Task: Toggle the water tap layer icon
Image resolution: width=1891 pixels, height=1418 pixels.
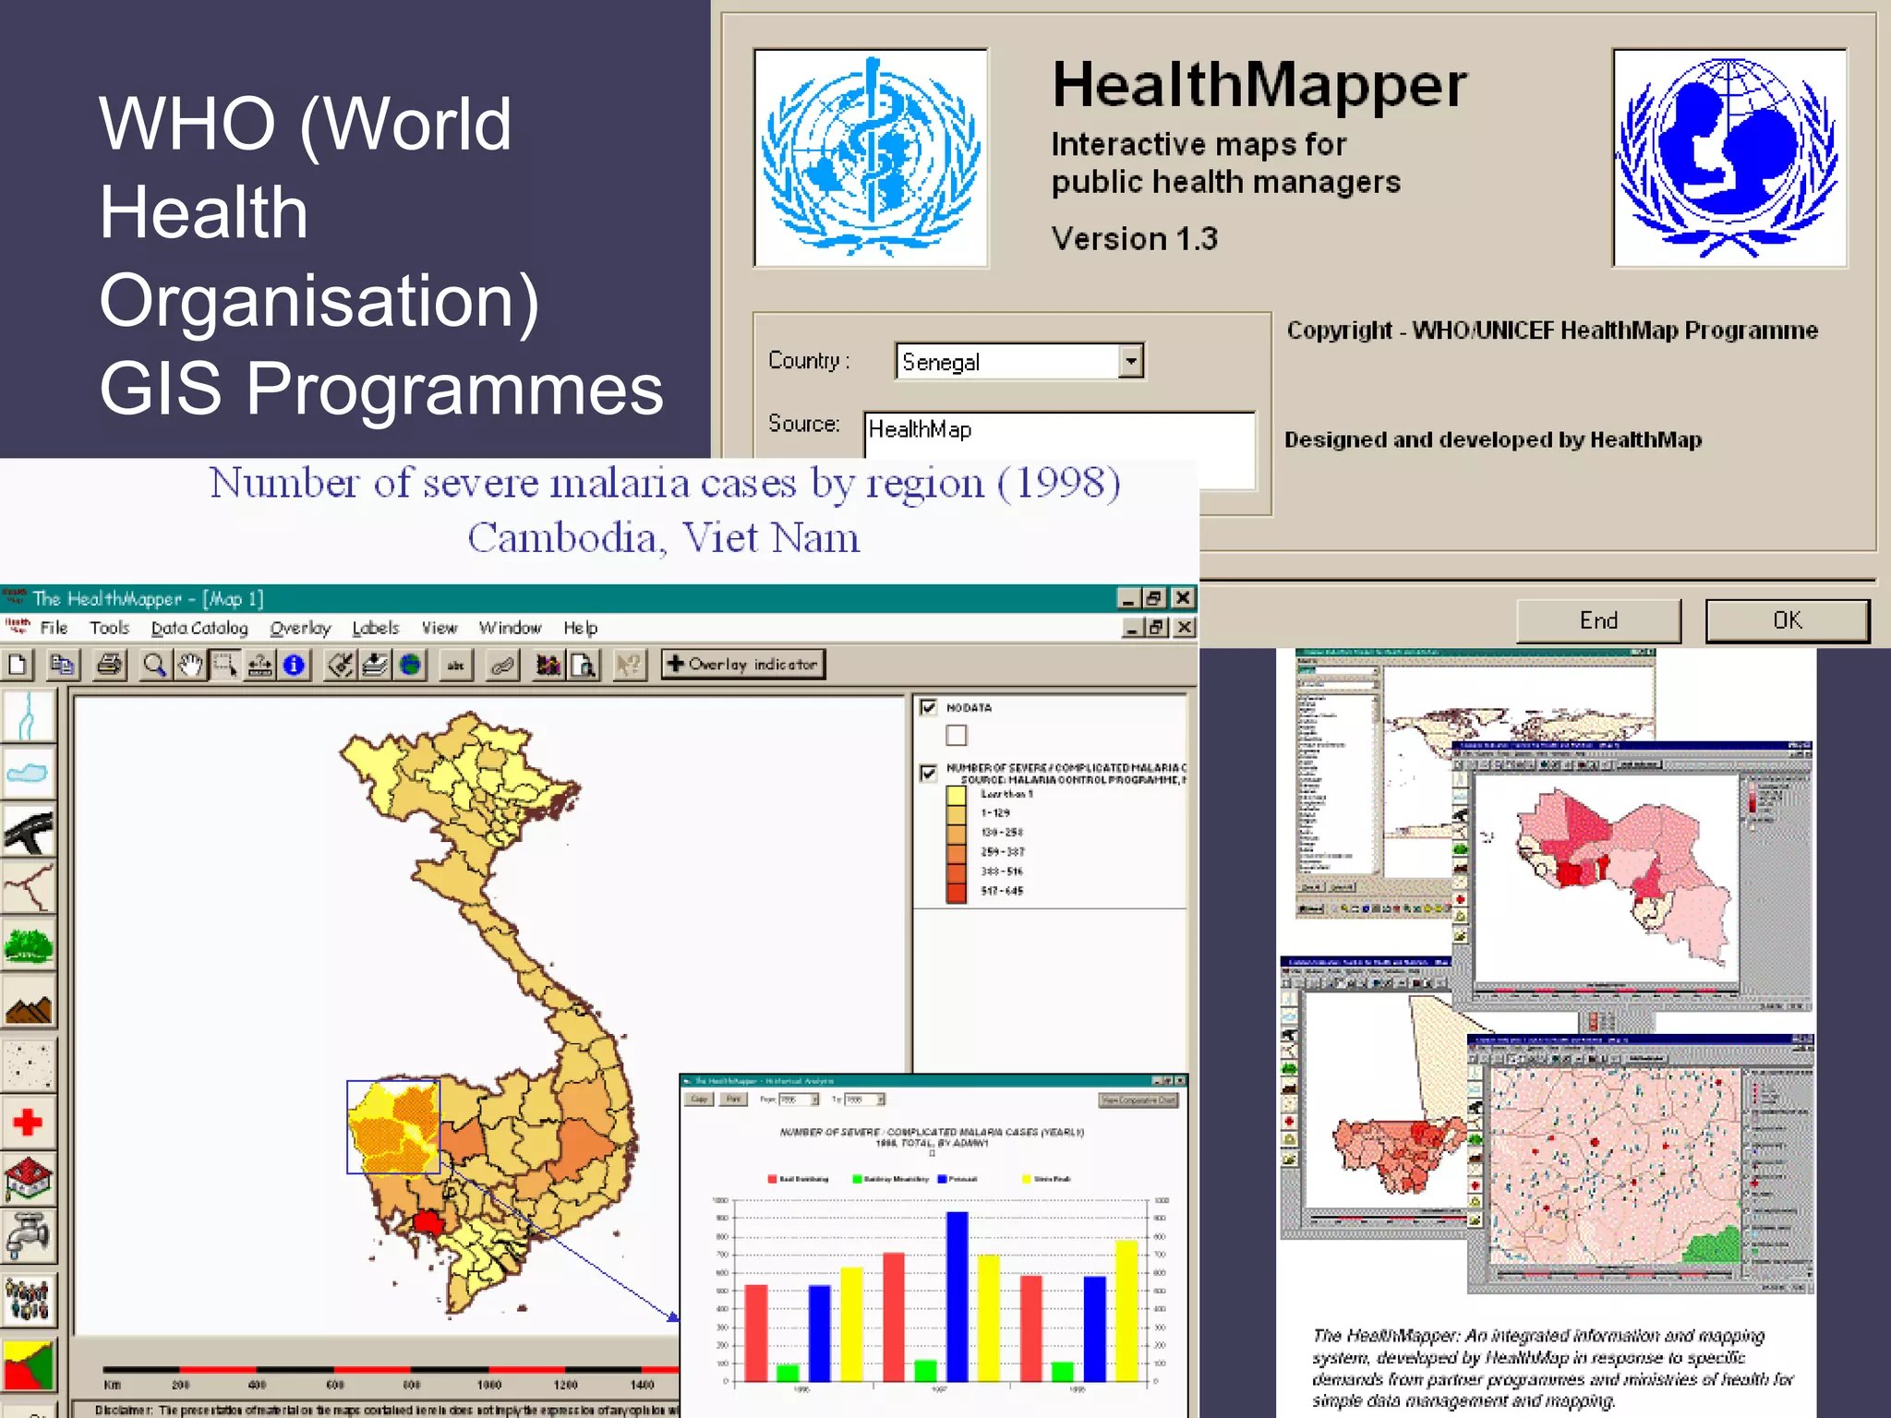Action: [x=29, y=1237]
